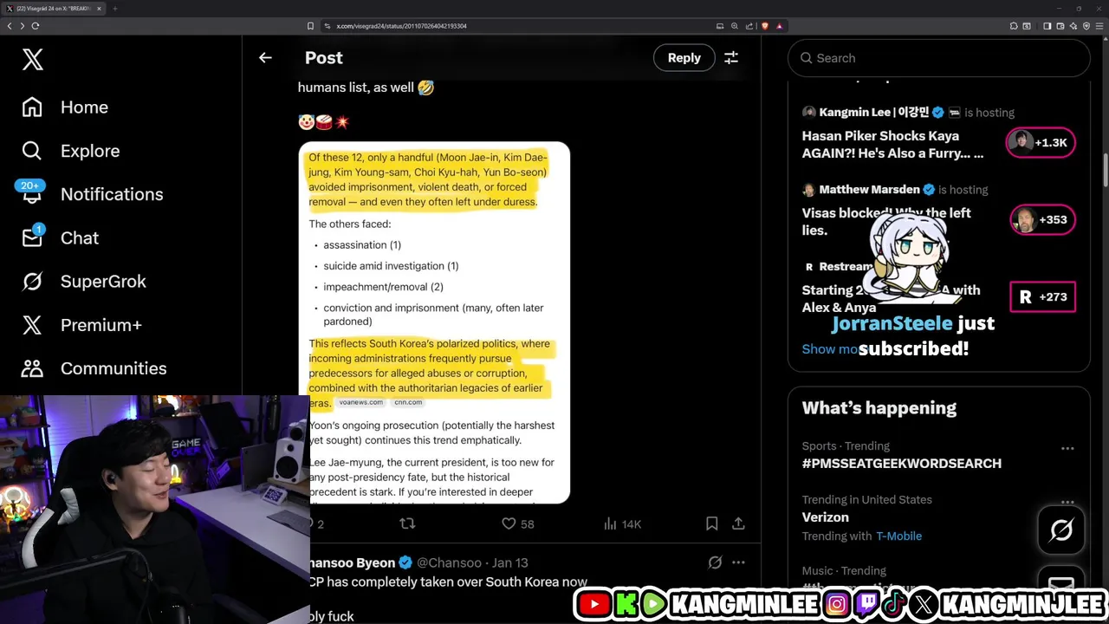Open the #PMSSEATGEEKWORDSEARCH trending topic
The image size is (1109, 624).
(x=901, y=464)
